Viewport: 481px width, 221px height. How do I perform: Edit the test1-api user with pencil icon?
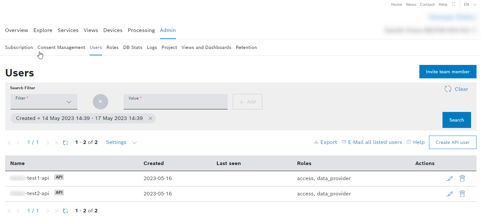click(450, 178)
